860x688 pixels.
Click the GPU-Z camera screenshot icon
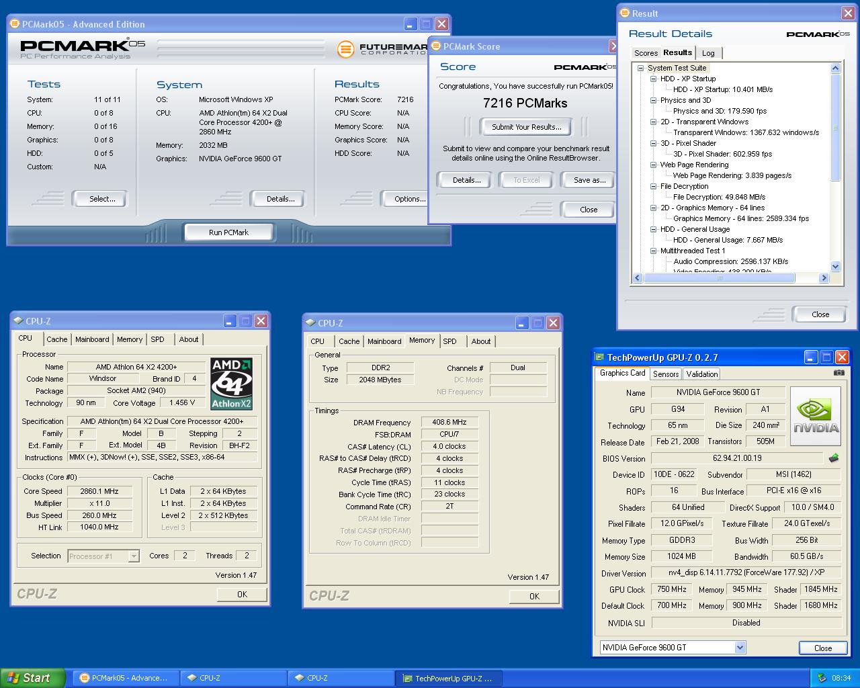click(x=838, y=373)
